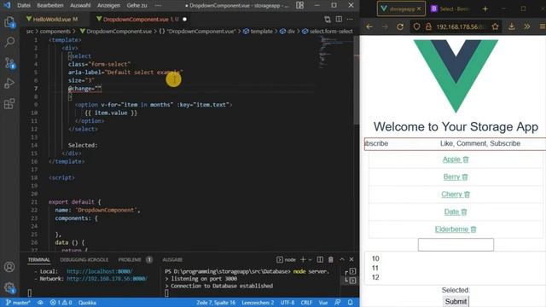
Task: Open the Extensions view
Action: click(x=9, y=103)
